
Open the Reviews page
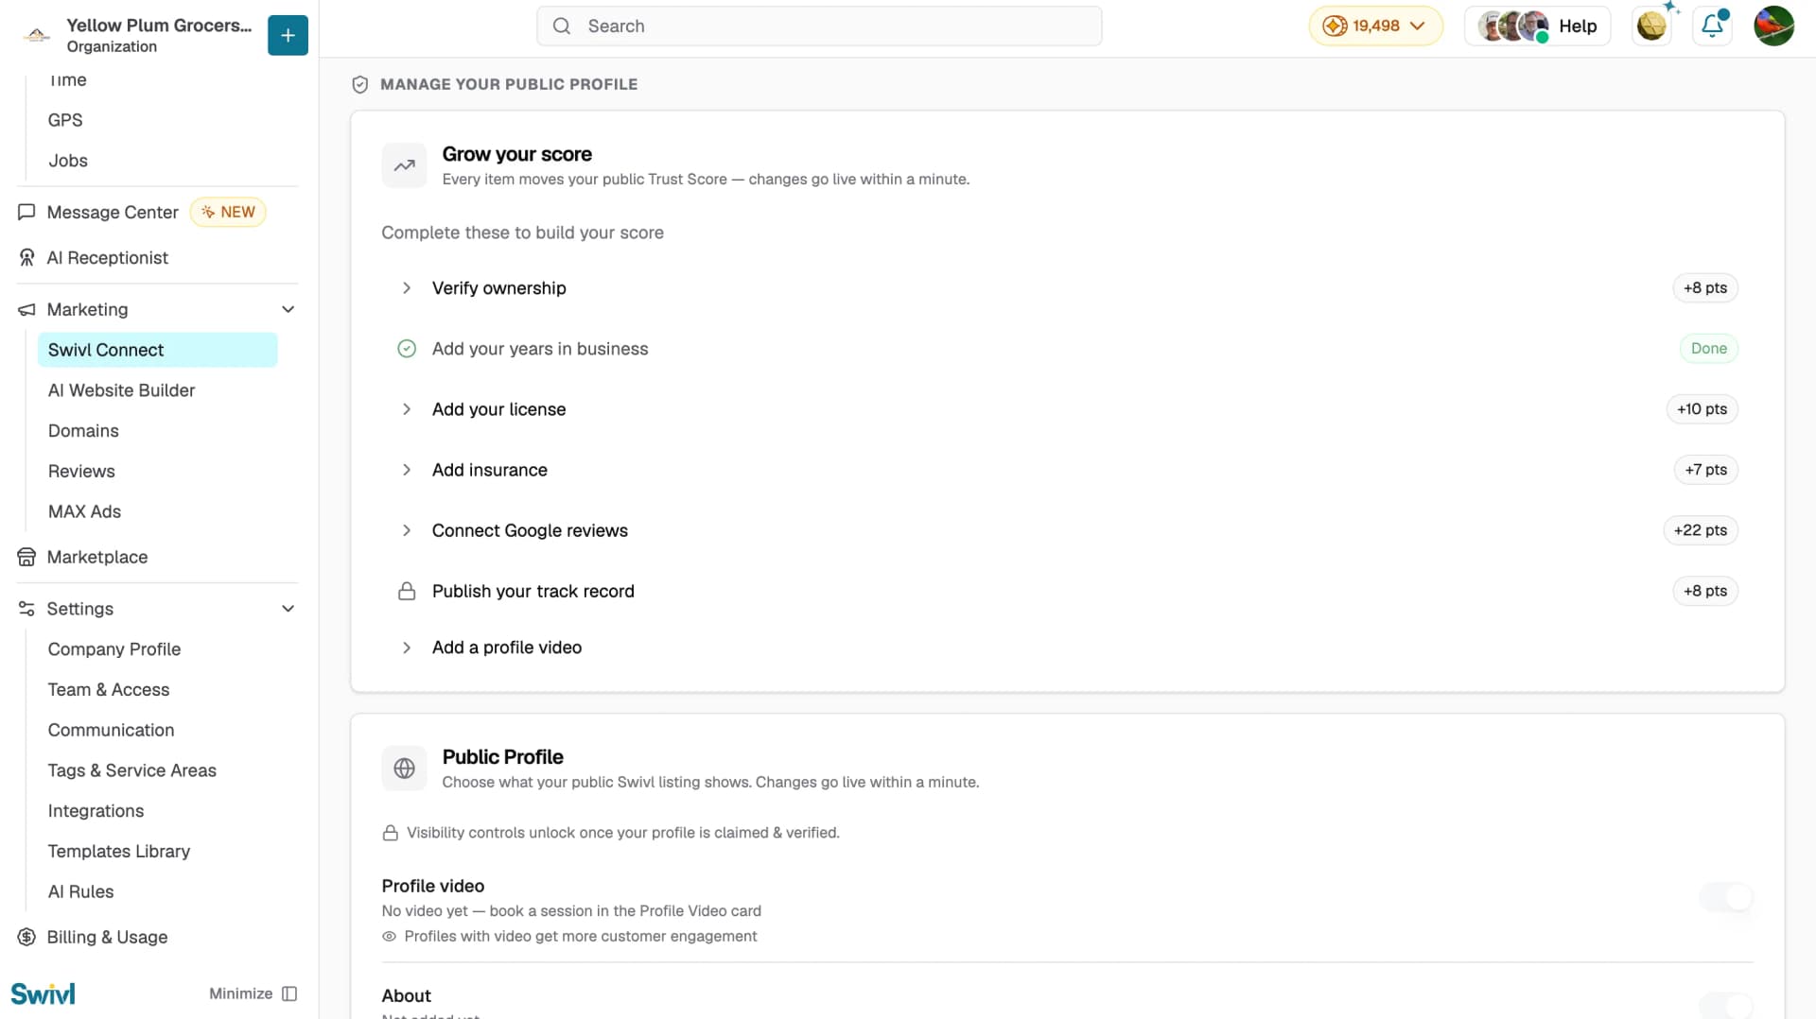81,472
